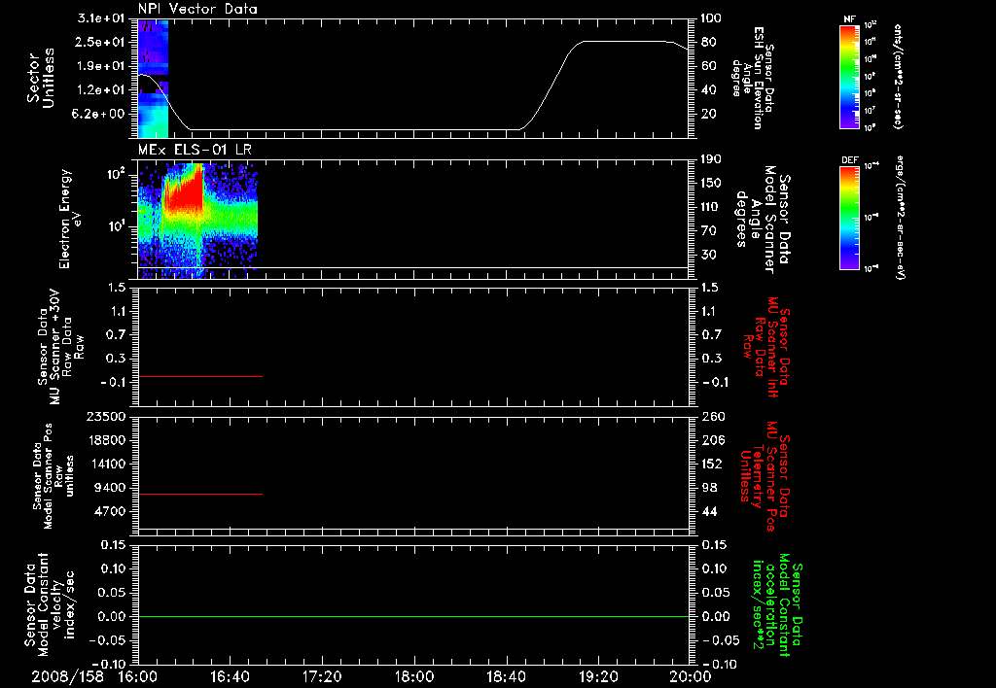996x688 pixels.
Task: Click the 152 telemetry axis tick label
Action: [x=712, y=464]
